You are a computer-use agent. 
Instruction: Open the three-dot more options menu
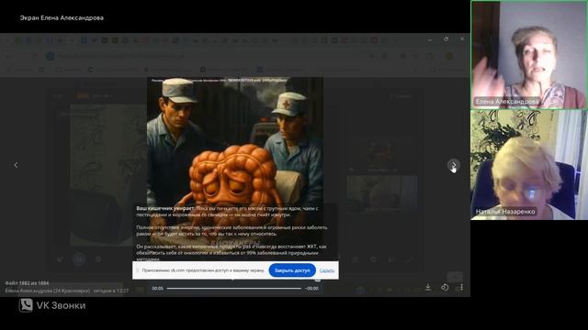coord(461,287)
